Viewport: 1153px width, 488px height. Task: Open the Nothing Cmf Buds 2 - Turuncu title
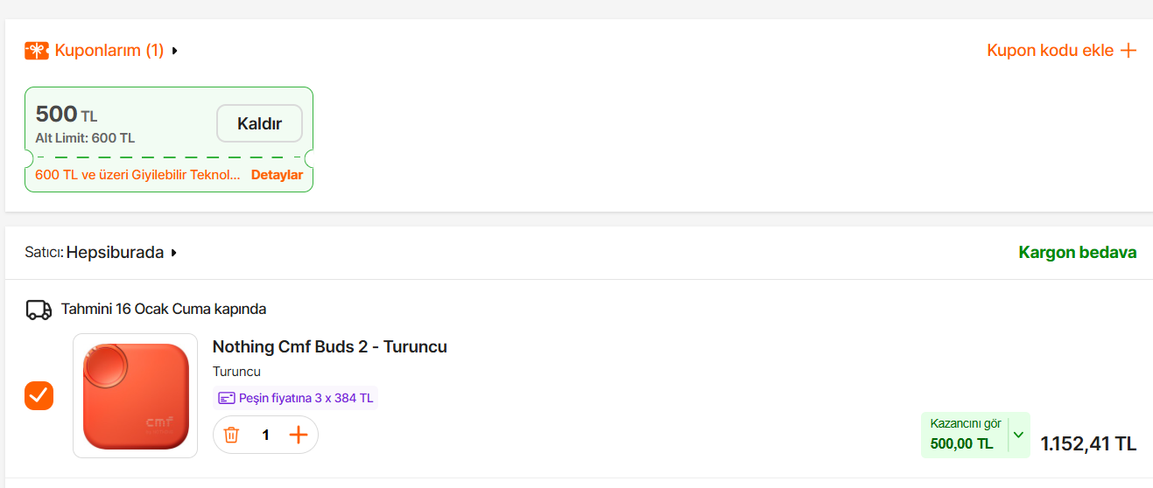click(329, 346)
